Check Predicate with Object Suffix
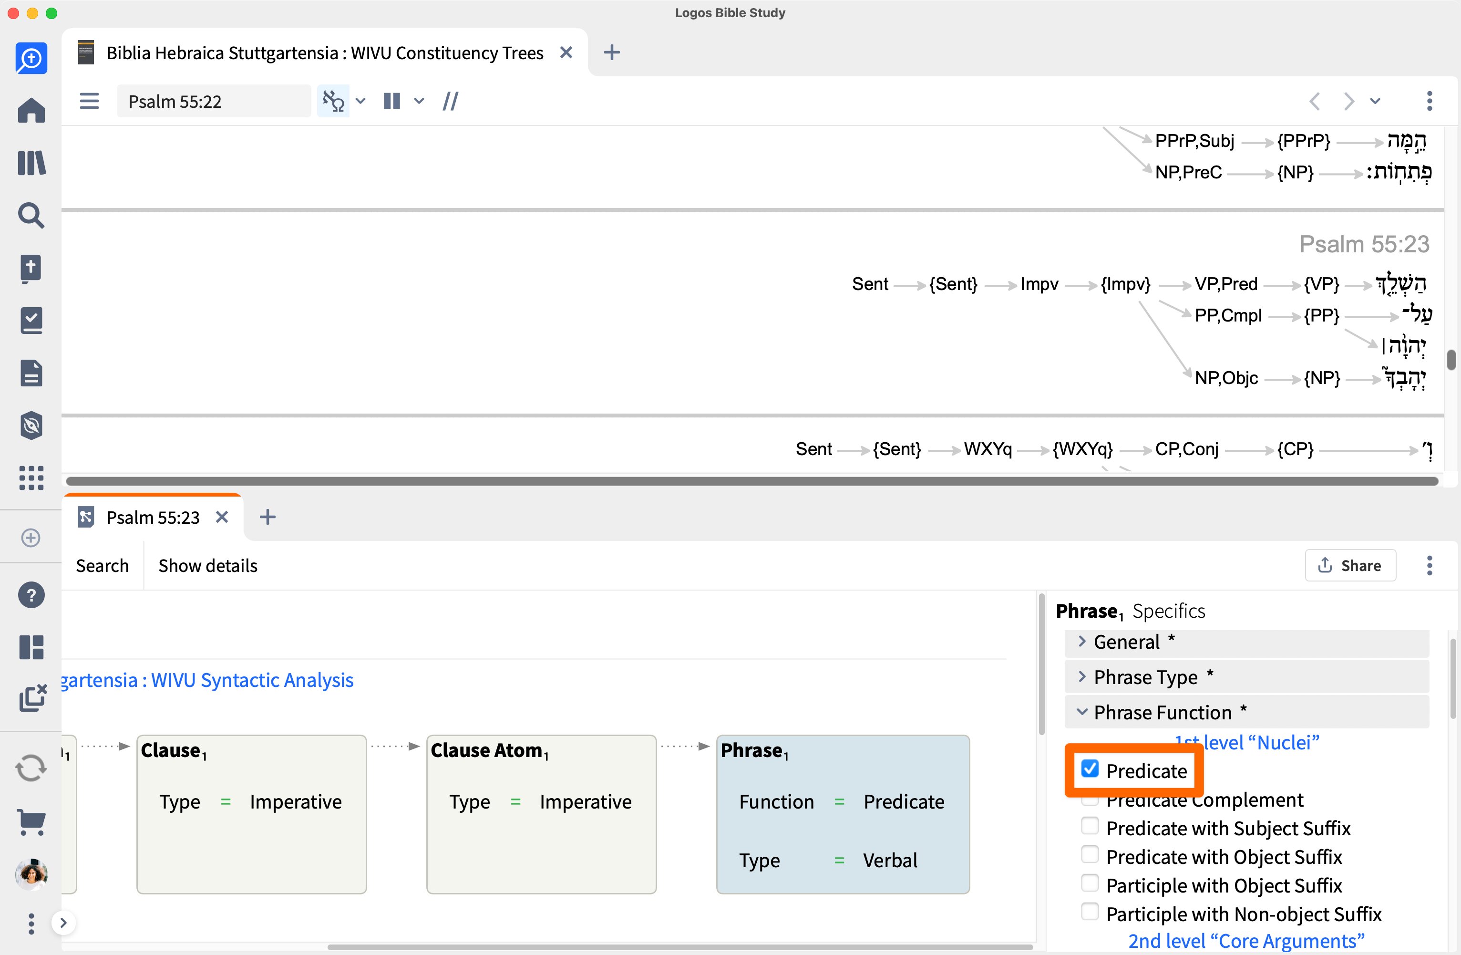Viewport: 1461px width, 955px height. (x=1090, y=855)
